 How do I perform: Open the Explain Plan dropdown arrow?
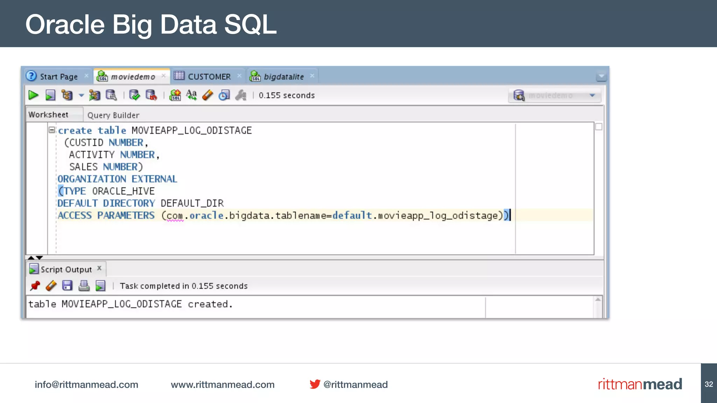click(x=81, y=95)
